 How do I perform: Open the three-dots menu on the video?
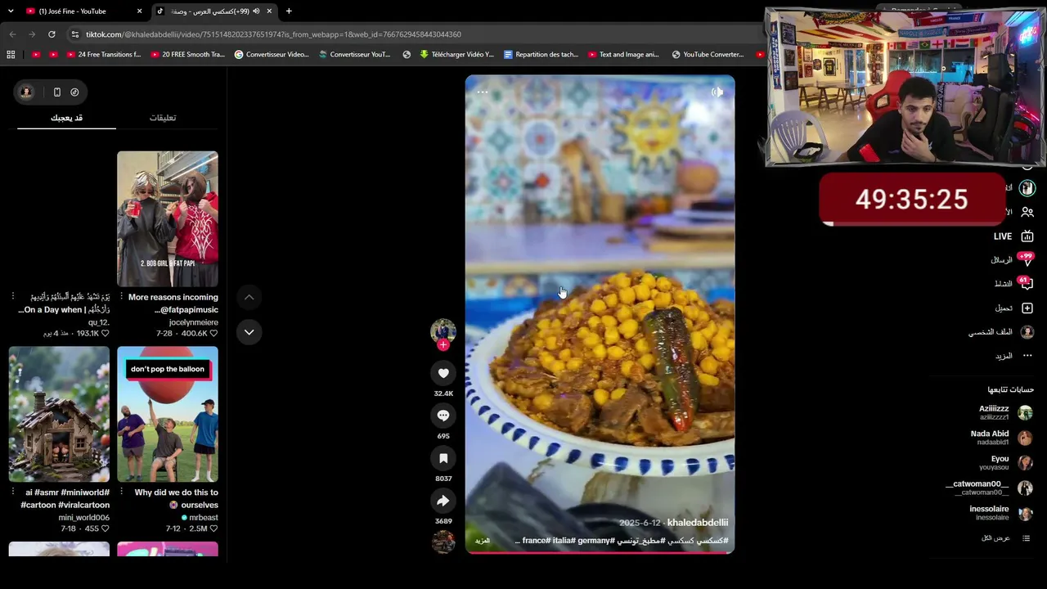[x=483, y=92]
